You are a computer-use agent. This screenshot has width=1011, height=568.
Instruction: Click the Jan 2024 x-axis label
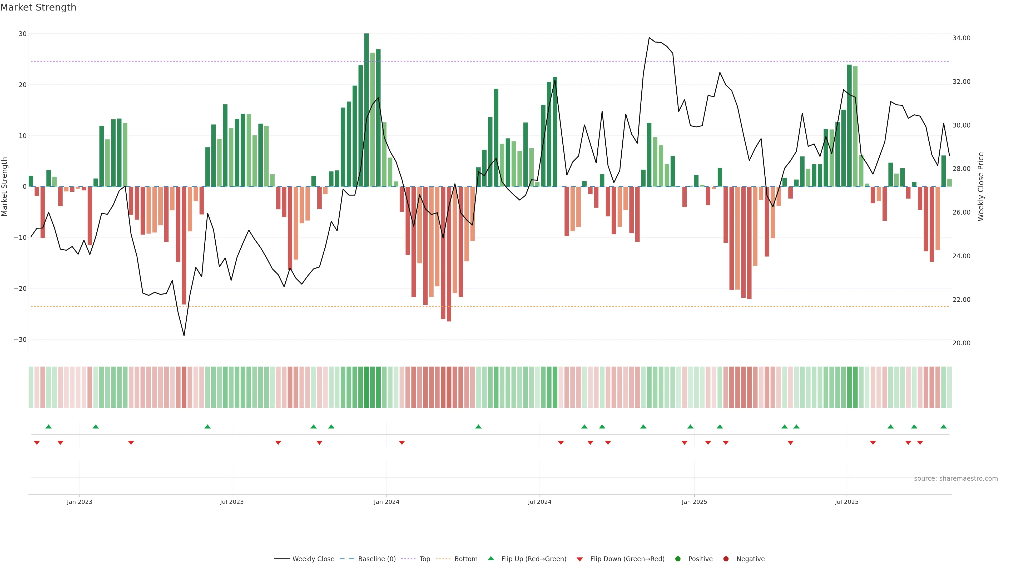click(x=386, y=502)
